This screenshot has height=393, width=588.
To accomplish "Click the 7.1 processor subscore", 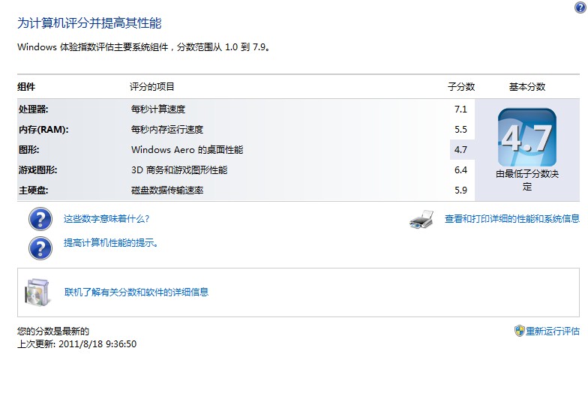I will tap(460, 109).
